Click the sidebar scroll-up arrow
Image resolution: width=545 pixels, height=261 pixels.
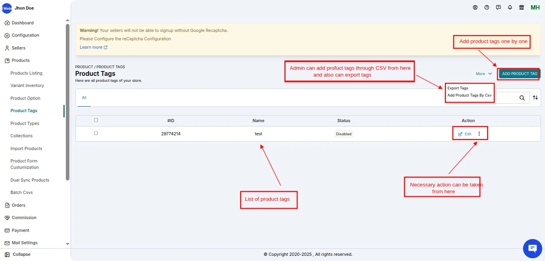[x=67, y=20]
